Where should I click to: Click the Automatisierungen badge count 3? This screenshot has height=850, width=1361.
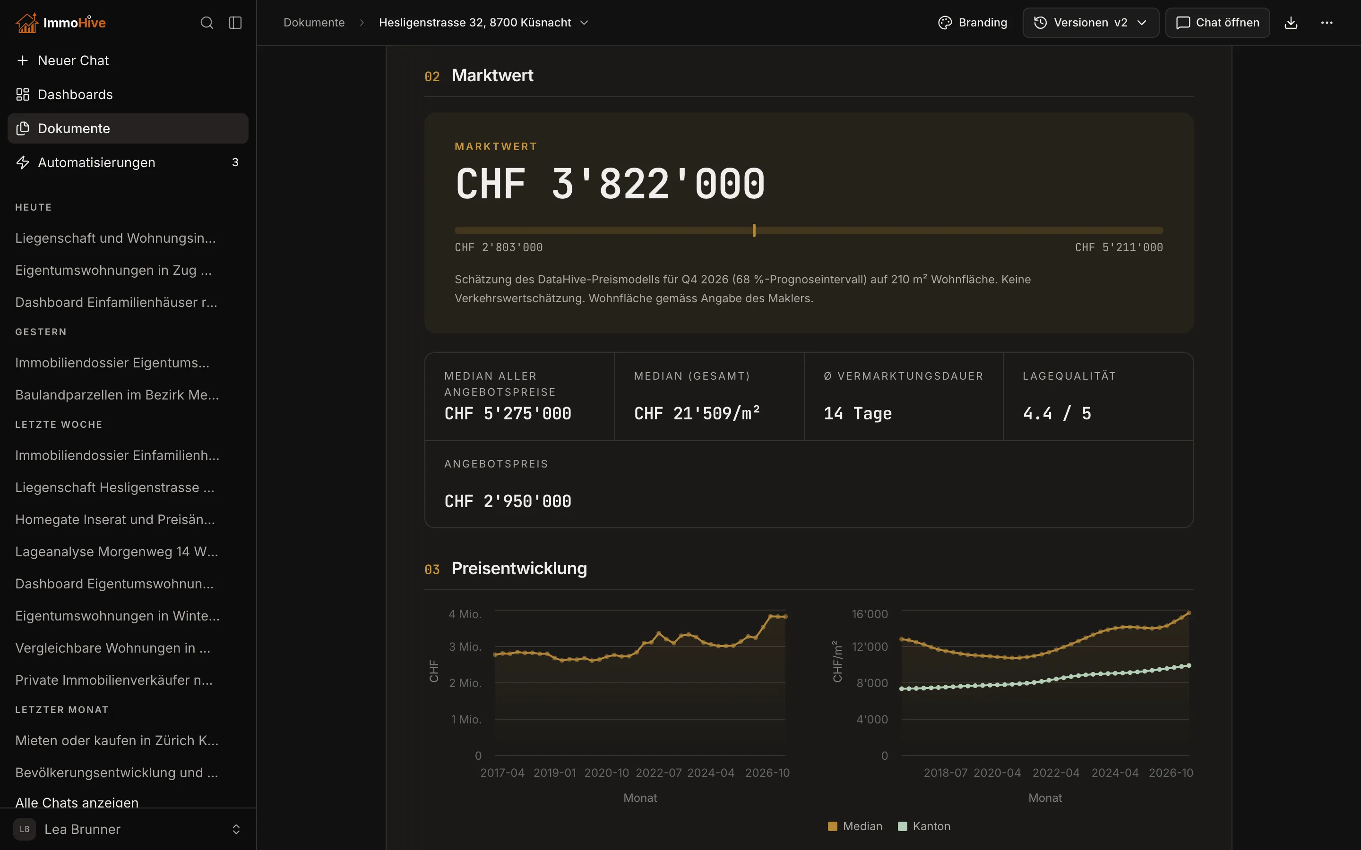tap(235, 162)
